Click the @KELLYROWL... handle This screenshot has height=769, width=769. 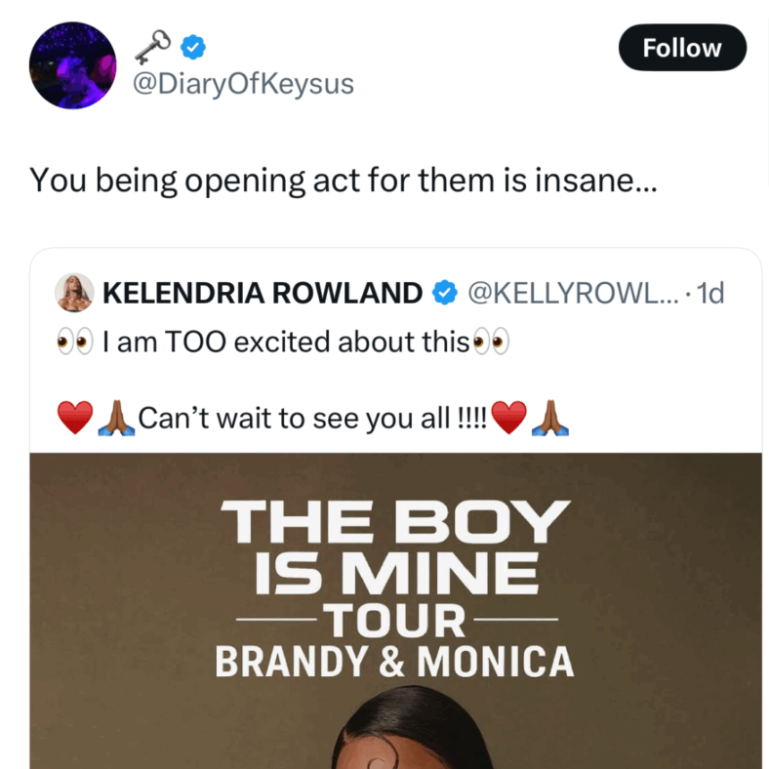tap(573, 293)
